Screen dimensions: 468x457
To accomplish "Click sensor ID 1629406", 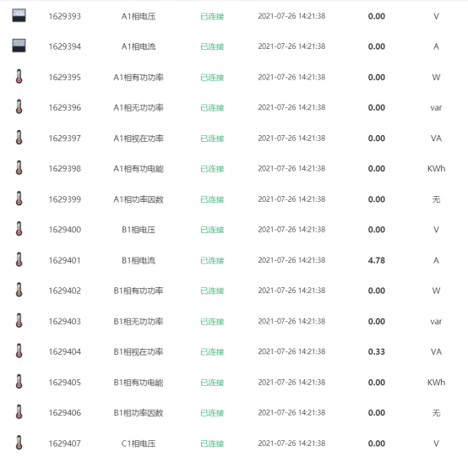I will click(x=65, y=413).
